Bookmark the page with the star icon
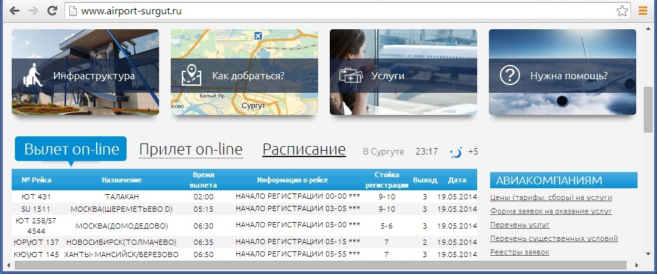The width and height of the screenshot is (657, 274). click(622, 11)
